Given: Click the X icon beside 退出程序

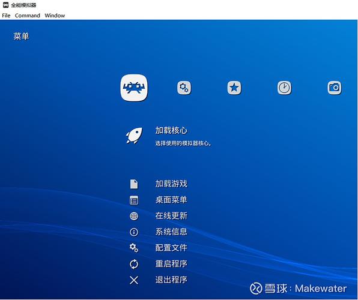Looking at the screenshot, I should coord(134,280).
